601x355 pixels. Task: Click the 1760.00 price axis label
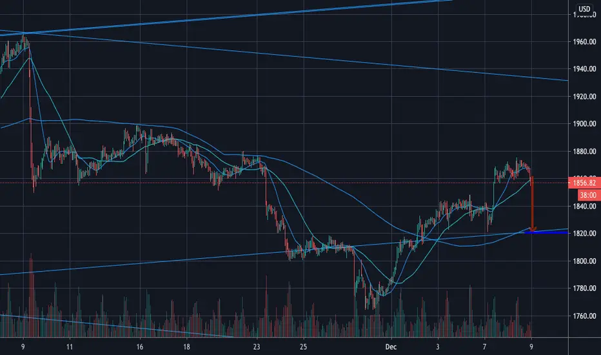point(584,316)
